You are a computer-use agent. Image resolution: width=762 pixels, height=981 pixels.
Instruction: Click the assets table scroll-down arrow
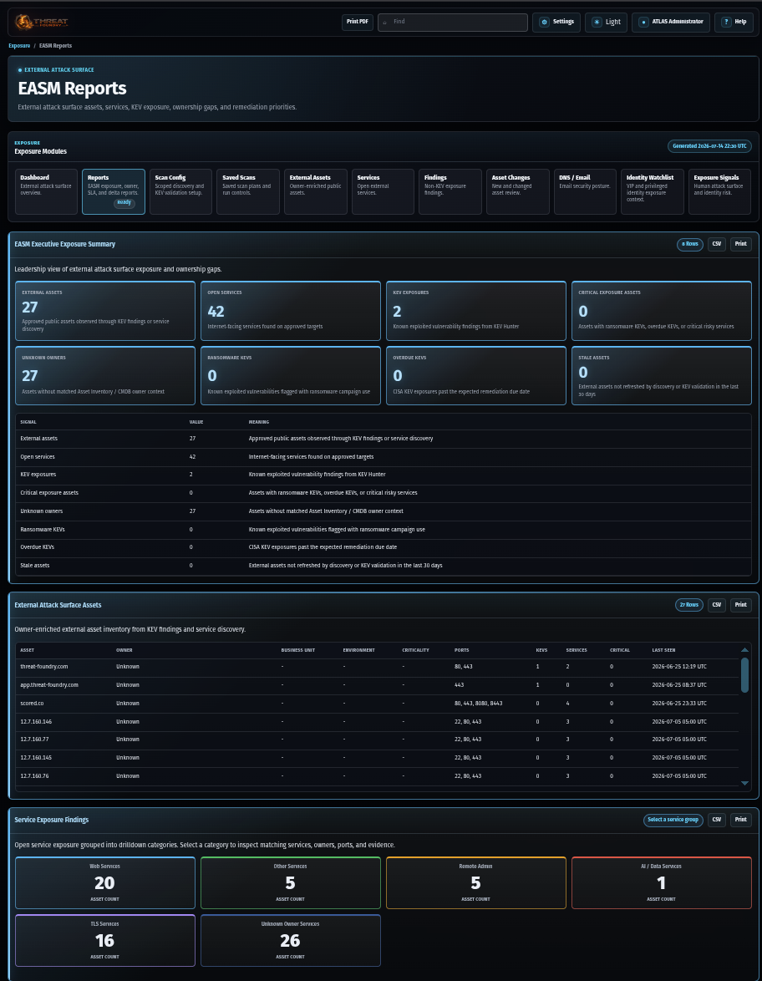tap(744, 783)
